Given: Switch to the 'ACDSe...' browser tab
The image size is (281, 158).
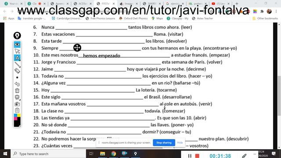Looking at the screenshot, I should [x=83, y=4].
